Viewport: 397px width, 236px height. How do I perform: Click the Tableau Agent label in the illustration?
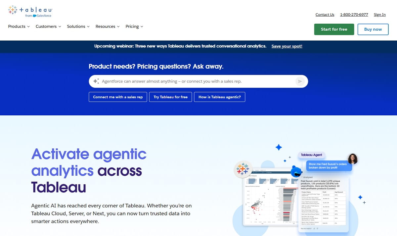[311, 155]
